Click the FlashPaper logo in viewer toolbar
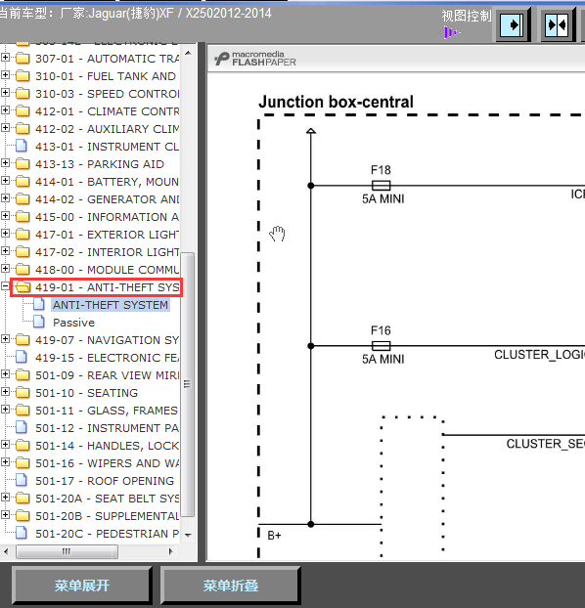The width and height of the screenshot is (585, 608). tap(255, 59)
